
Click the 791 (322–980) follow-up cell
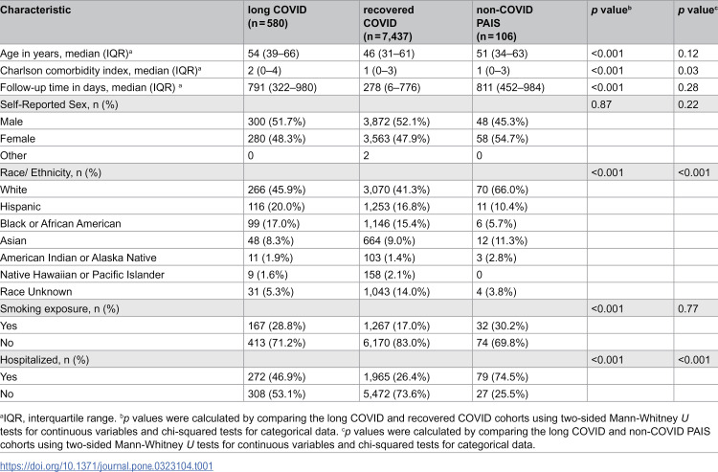282,87
